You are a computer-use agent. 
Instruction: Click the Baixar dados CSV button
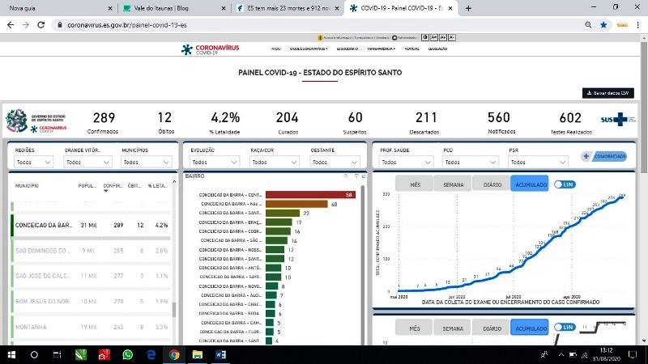pos(608,93)
